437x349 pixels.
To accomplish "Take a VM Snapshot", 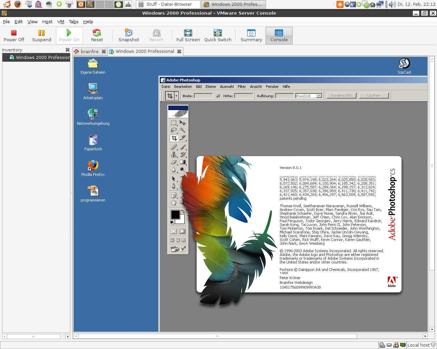I will tap(129, 36).
